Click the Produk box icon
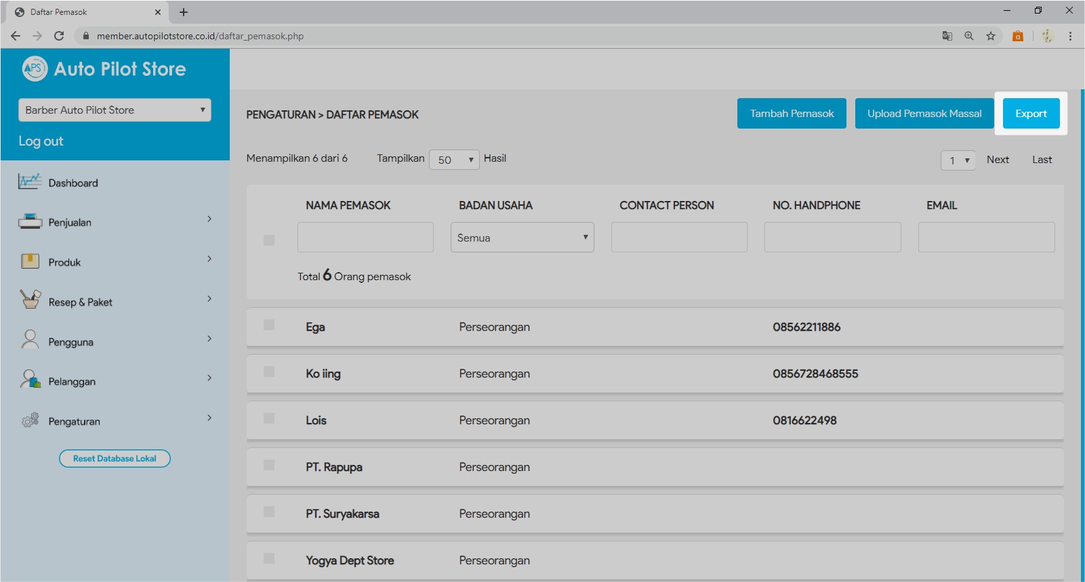The width and height of the screenshot is (1085, 582). [x=30, y=261]
